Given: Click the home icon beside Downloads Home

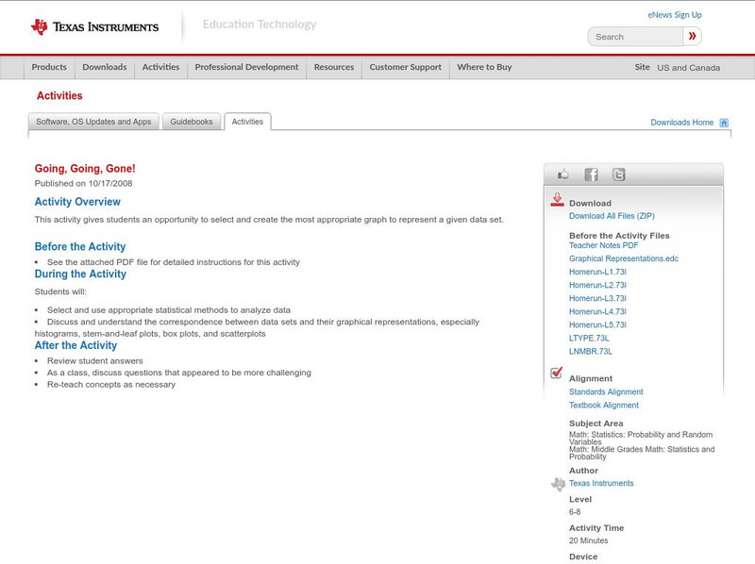Looking at the screenshot, I should pos(724,123).
